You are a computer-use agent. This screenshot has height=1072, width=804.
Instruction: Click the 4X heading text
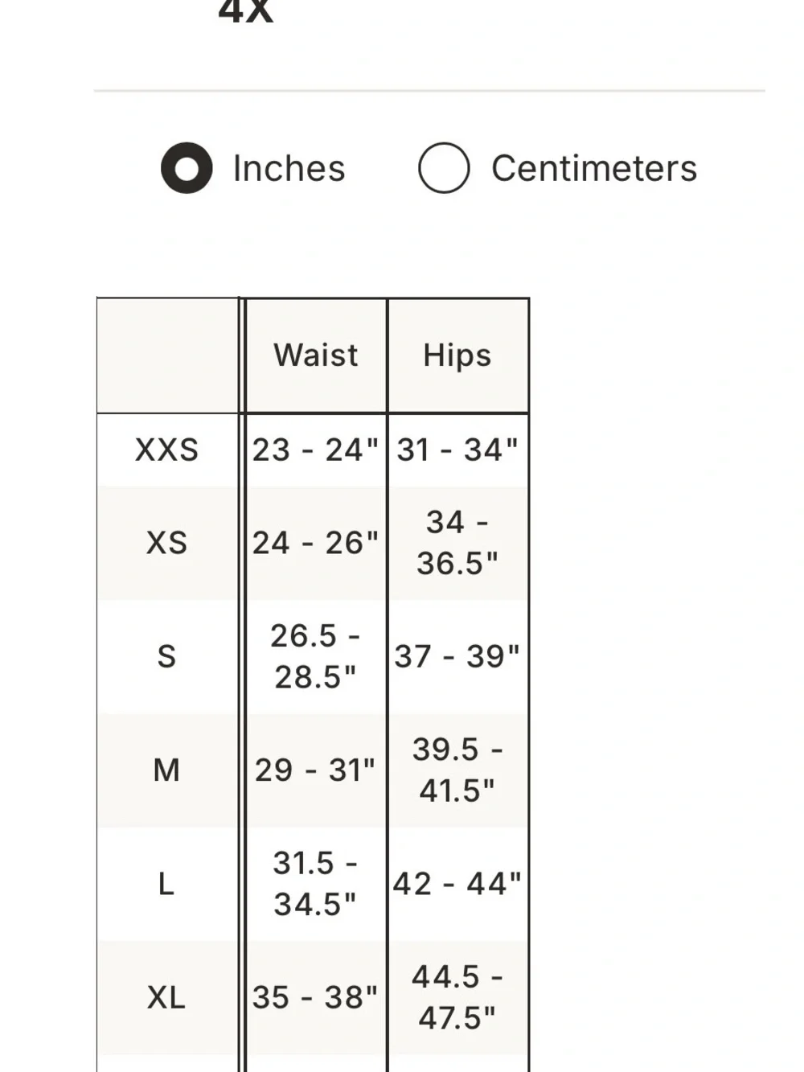pyautogui.click(x=246, y=11)
